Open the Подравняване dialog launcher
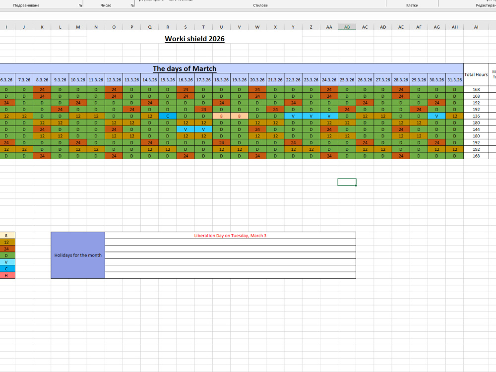This screenshot has height=372, width=496. click(80, 5)
